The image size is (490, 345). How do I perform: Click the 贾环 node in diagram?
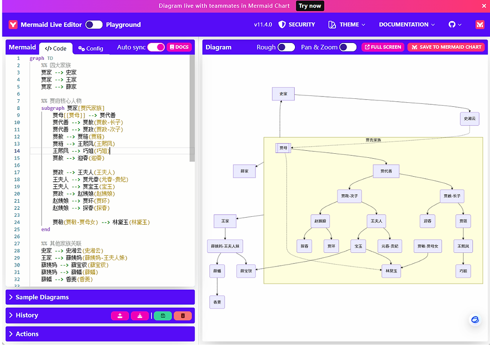[331, 246]
